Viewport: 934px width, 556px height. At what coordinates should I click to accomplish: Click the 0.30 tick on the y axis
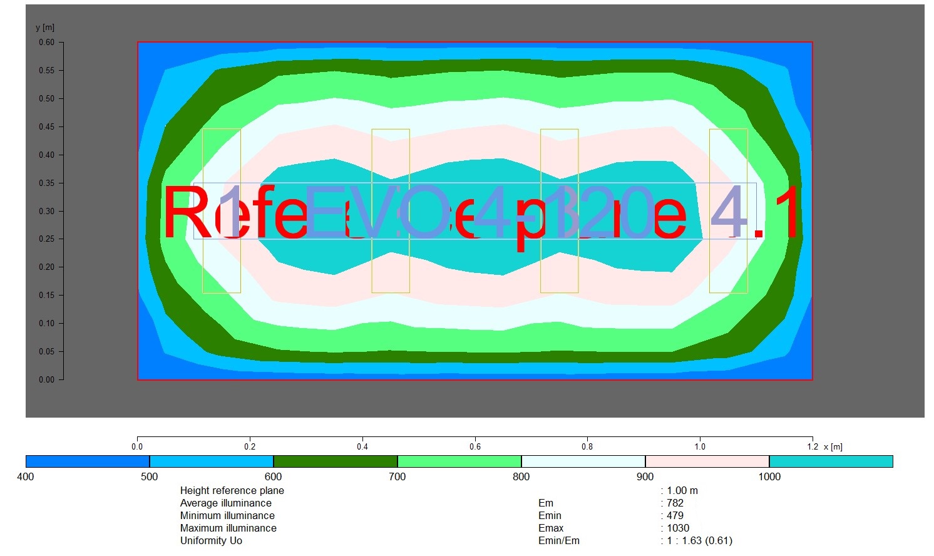(47, 211)
